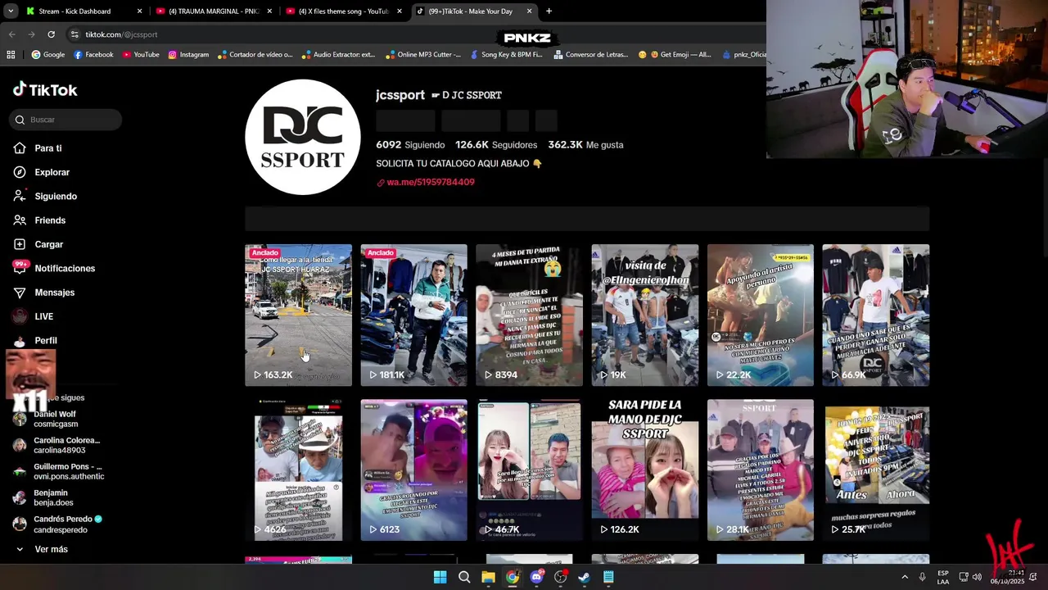Click the 126.6K Seguidores count
Viewport: 1048px width, 590px height.
(496, 144)
